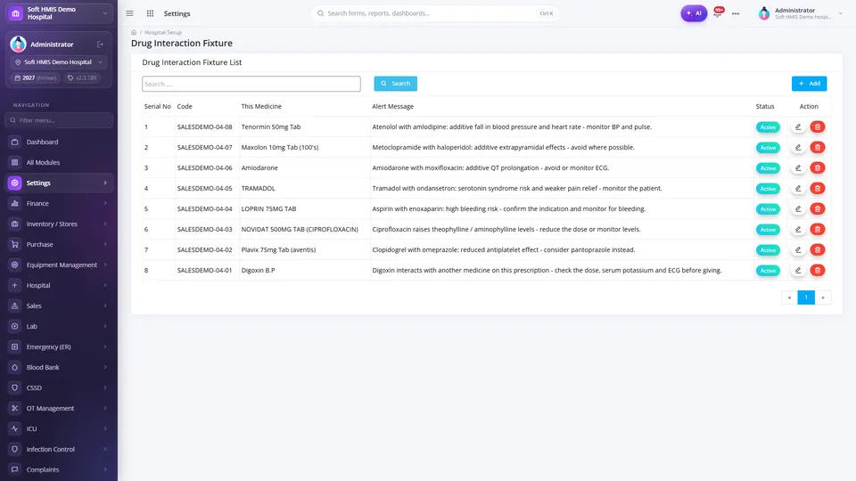Image resolution: width=856 pixels, height=481 pixels.
Task: Delete the TRAMADOL interaction row
Action: [818, 188]
